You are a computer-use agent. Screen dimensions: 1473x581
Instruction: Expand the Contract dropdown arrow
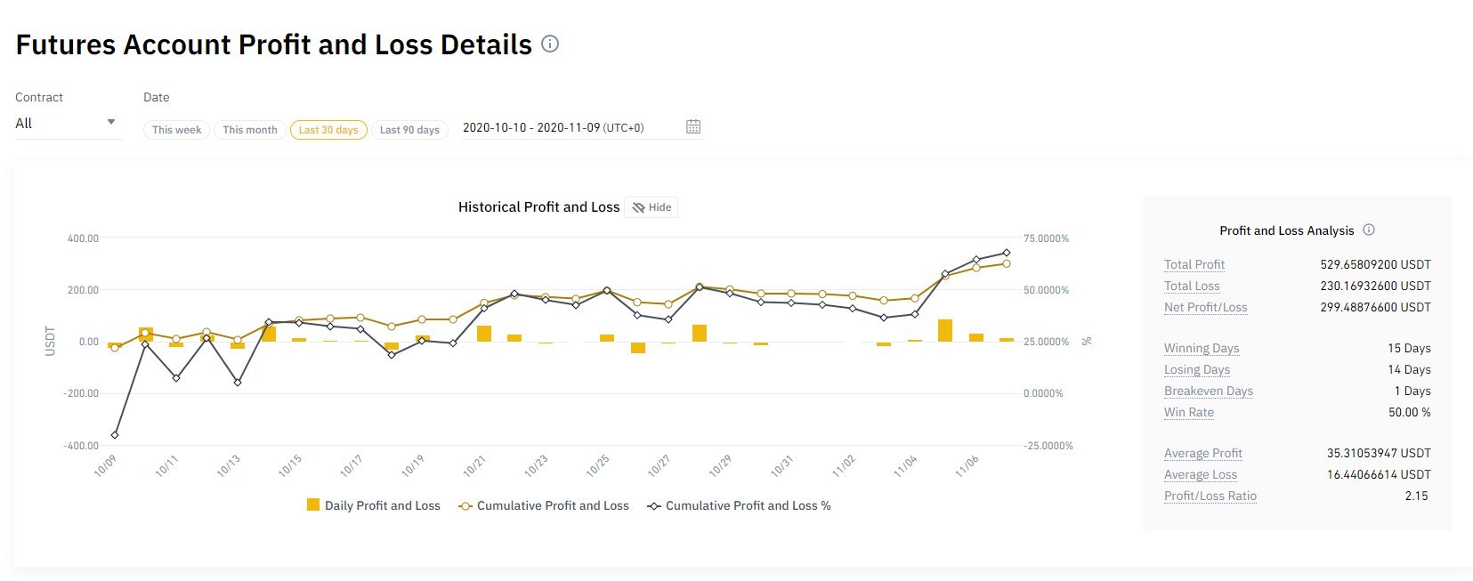[111, 122]
